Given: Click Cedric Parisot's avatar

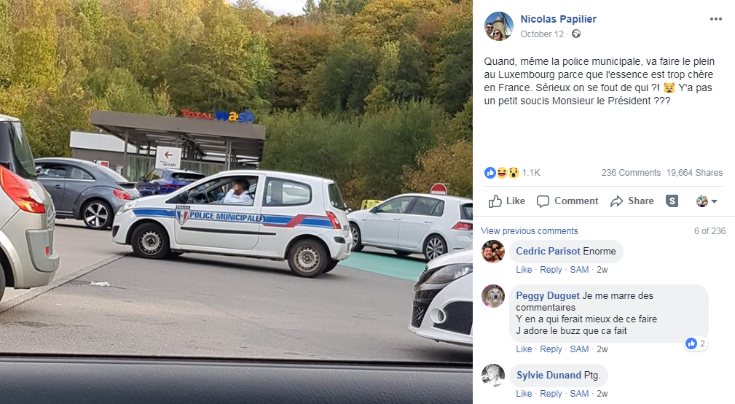Looking at the screenshot, I should click(493, 252).
